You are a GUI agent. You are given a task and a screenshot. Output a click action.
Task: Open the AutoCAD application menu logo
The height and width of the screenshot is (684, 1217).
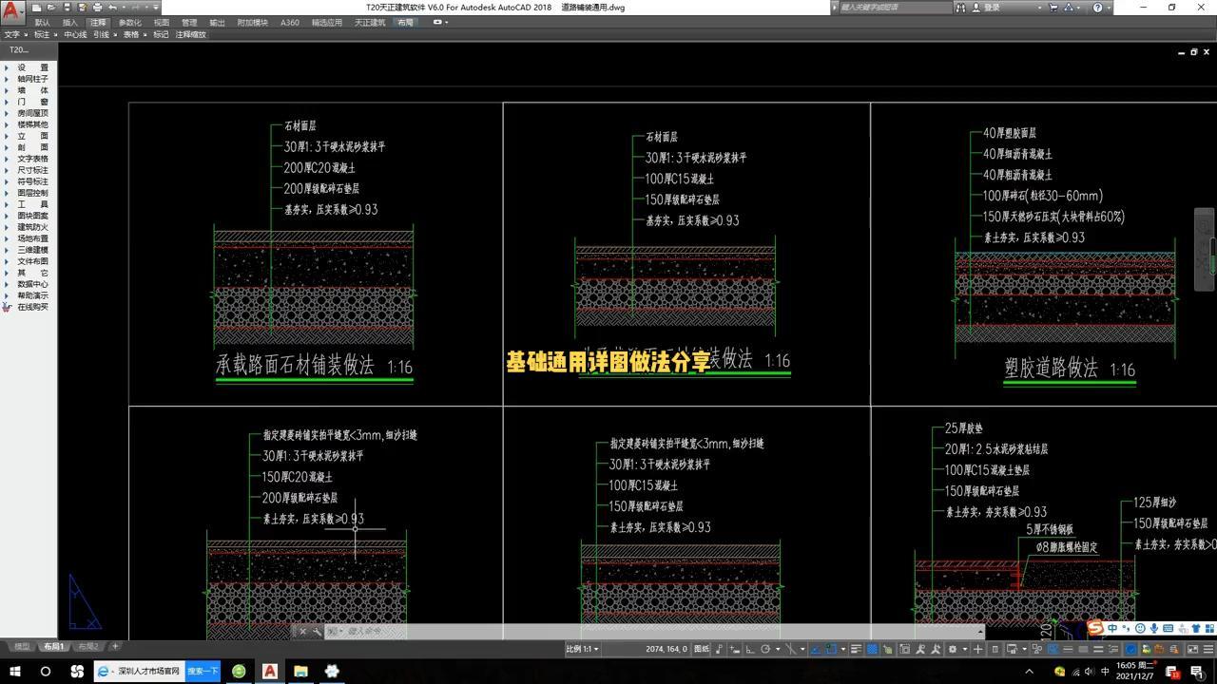pyautogui.click(x=12, y=12)
